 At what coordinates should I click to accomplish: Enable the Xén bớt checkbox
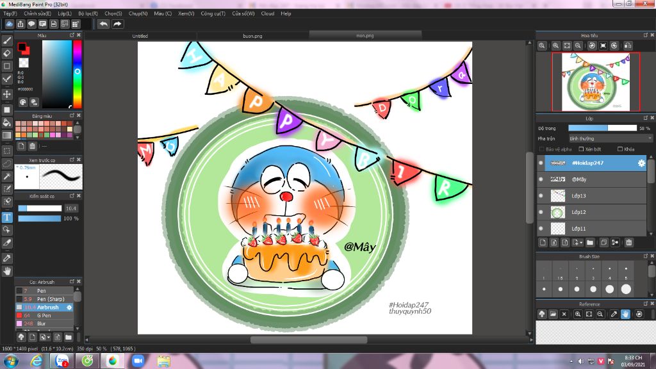(581, 149)
